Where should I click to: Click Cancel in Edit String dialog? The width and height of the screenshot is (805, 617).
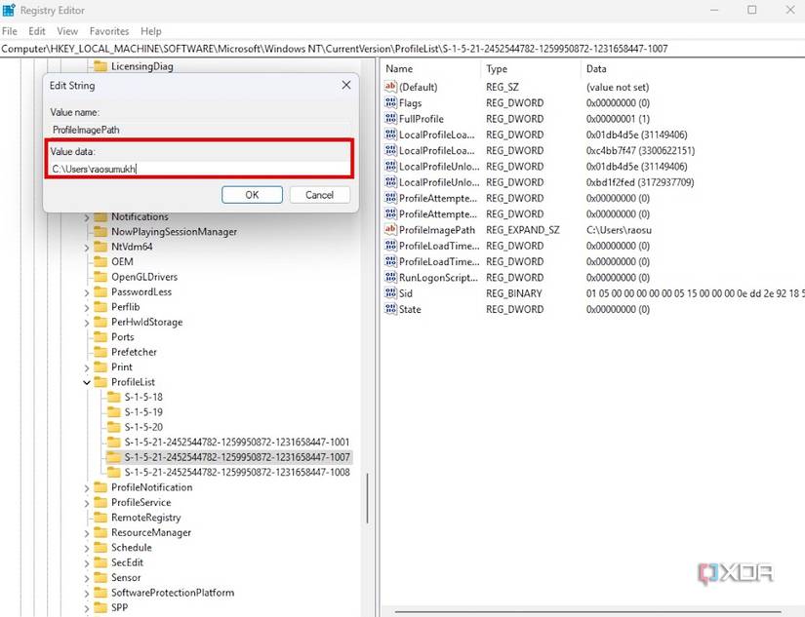[319, 195]
